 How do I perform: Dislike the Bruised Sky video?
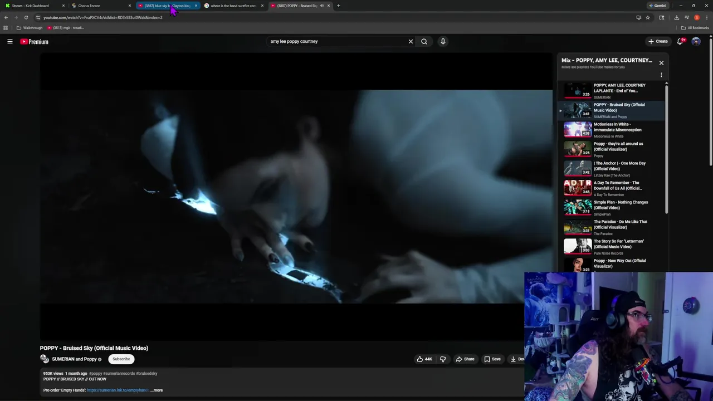pyautogui.click(x=443, y=359)
